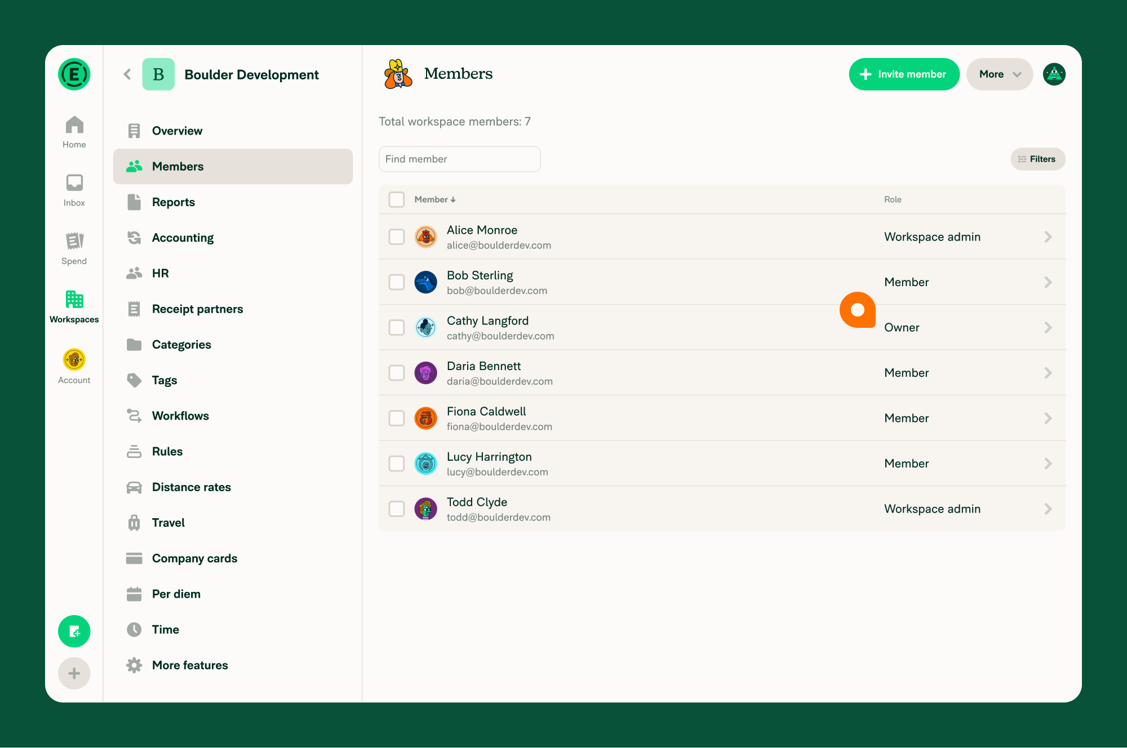Sort by the Member column header

click(435, 199)
